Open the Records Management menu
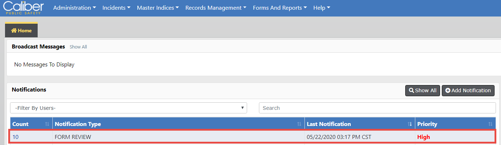 click(x=216, y=8)
